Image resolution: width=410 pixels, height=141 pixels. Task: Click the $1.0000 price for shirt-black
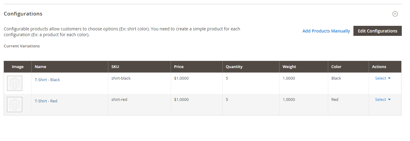[181, 78]
